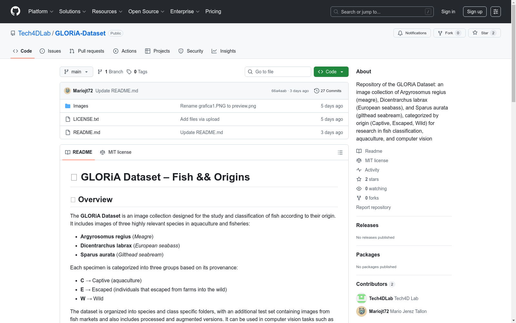Focus the Go to file field
This screenshot has height=323, width=516.
(278, 72)
